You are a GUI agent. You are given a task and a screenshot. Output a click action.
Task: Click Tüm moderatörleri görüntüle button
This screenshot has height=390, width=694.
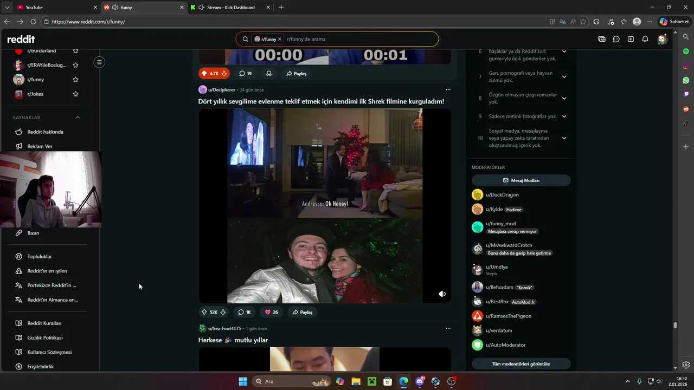(x=521, y=364)
